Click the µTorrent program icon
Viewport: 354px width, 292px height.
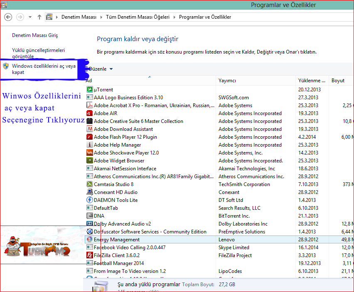(x=90, y=89)
